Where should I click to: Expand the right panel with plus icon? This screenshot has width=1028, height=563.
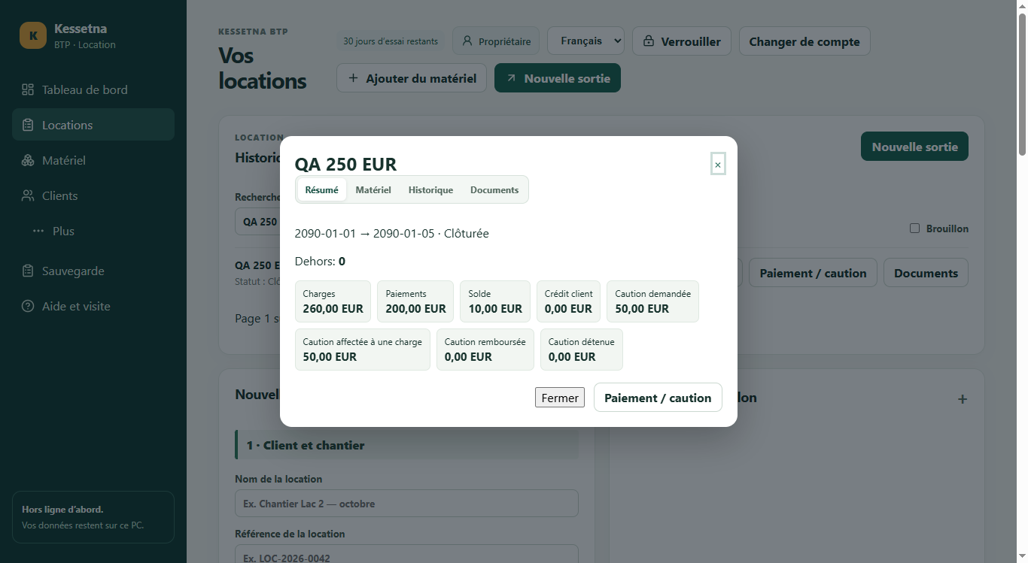(962, 399)
